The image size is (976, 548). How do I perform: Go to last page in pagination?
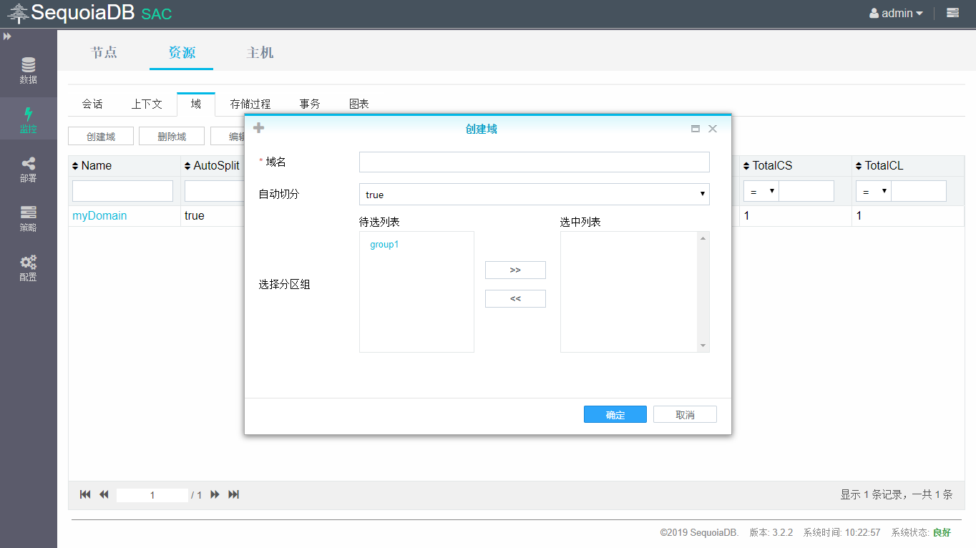click(233, 494)
